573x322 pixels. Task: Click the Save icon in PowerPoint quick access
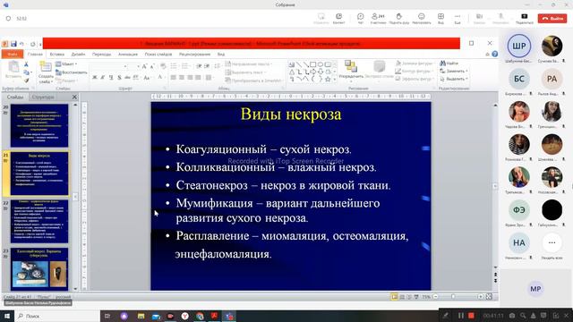(x=13, y=44)
